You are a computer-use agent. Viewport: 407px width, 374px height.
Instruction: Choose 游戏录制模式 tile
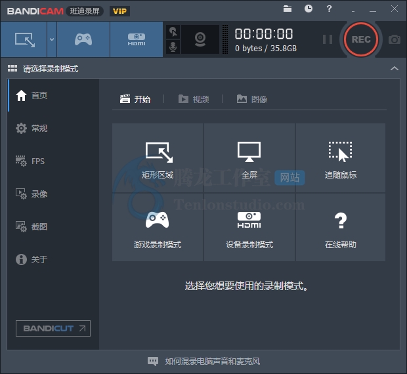click(x=158, y=227)
